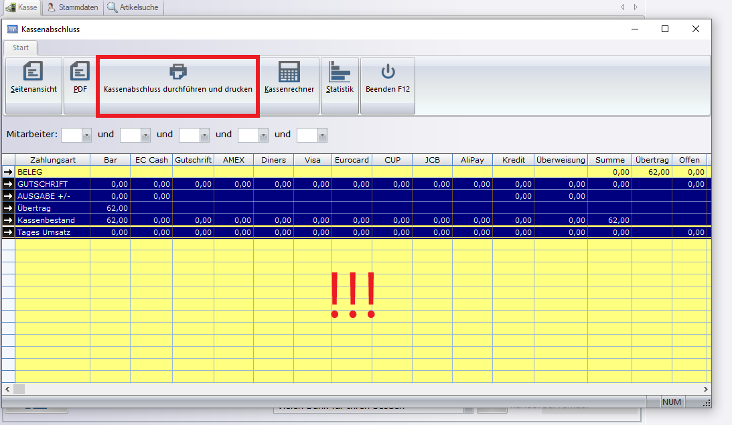Screen dimensions: 732x425
Task: Switch to the Stammdaten tab
Action: coord(73,7)
